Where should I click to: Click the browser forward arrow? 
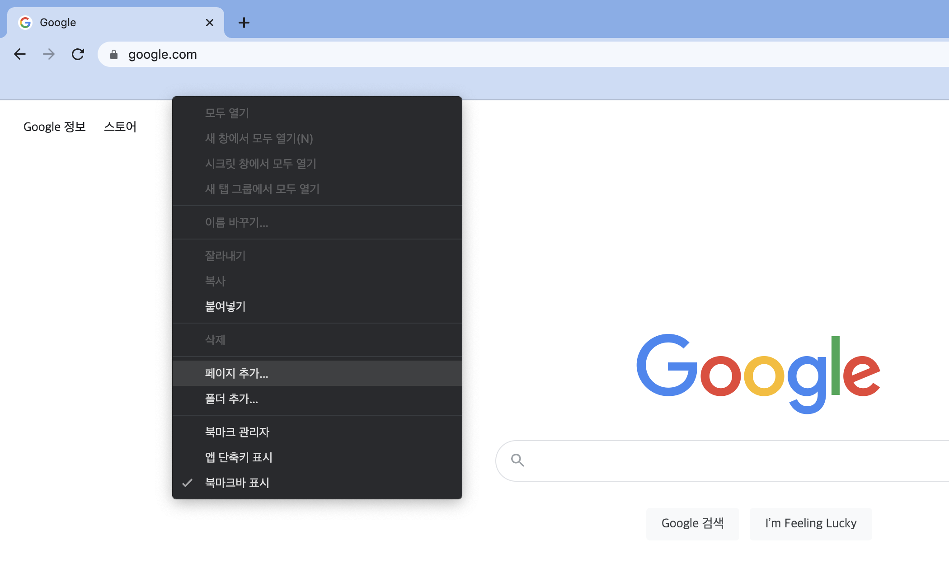[x=49, y=54]
